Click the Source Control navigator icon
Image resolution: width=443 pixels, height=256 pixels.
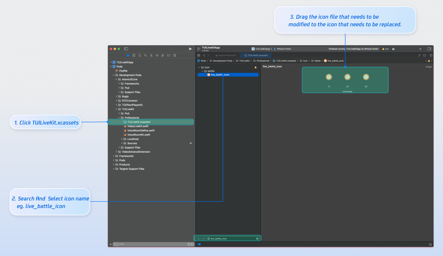click(134, 56)
